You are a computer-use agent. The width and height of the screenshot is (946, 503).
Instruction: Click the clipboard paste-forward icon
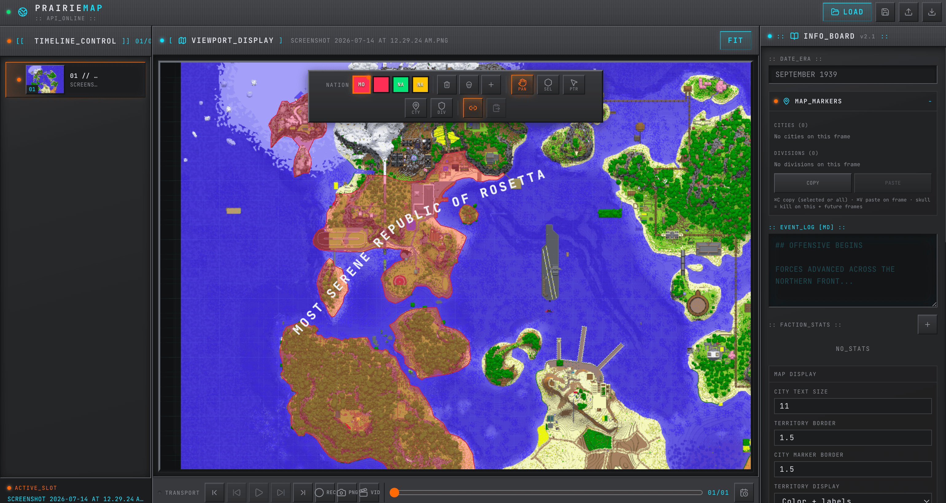496,108
